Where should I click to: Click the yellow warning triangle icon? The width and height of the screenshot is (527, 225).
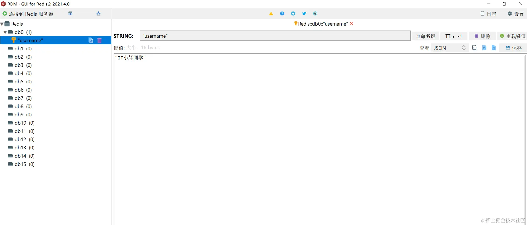point(271,13)
